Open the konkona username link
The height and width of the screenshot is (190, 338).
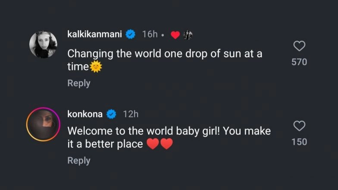85,114
